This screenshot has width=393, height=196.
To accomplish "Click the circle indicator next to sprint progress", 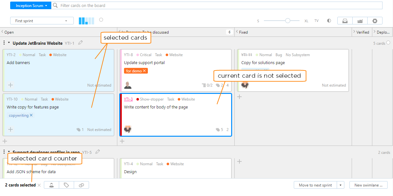I will click(101, 20).
